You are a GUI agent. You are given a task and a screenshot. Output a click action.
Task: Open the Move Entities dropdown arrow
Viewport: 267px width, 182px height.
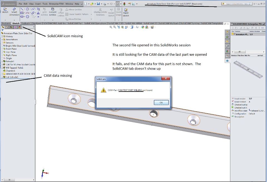click(x=91, y=19)
